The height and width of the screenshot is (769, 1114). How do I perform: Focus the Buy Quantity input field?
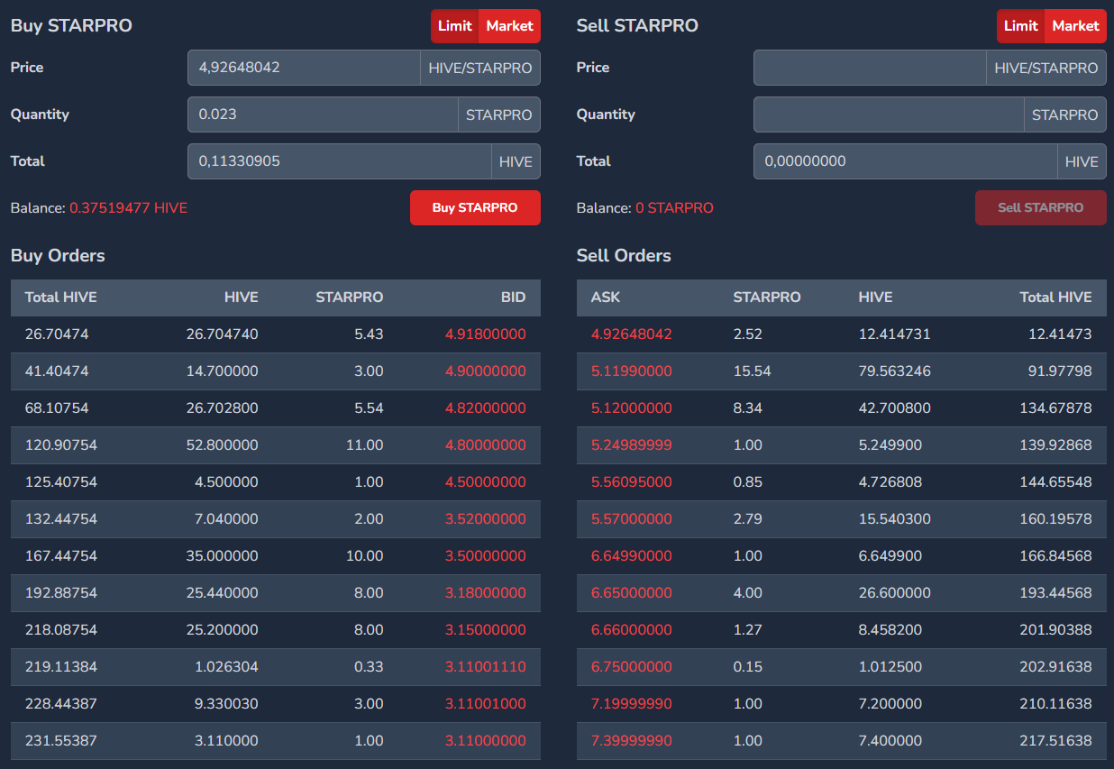tap(323, 114)
